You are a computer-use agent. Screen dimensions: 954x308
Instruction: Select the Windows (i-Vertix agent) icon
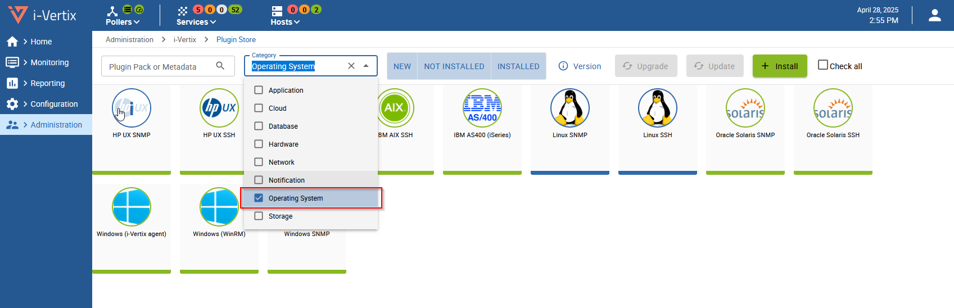coord(132,207)
